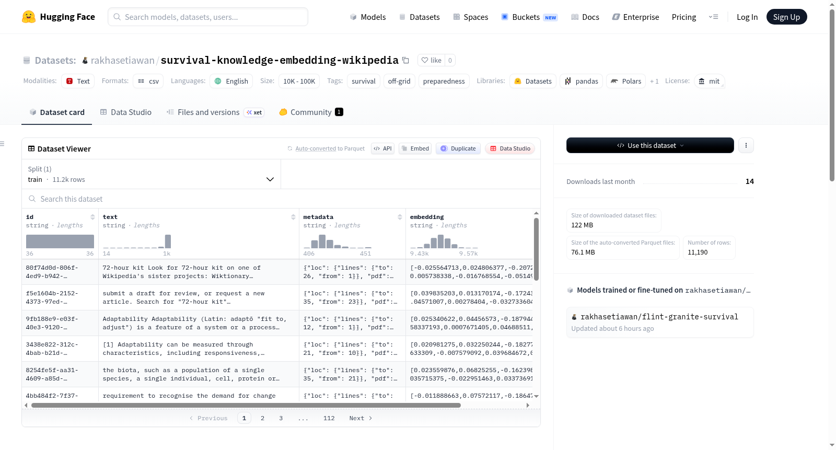
Task: Click the Text modality tag
Action: coord(78,81)
